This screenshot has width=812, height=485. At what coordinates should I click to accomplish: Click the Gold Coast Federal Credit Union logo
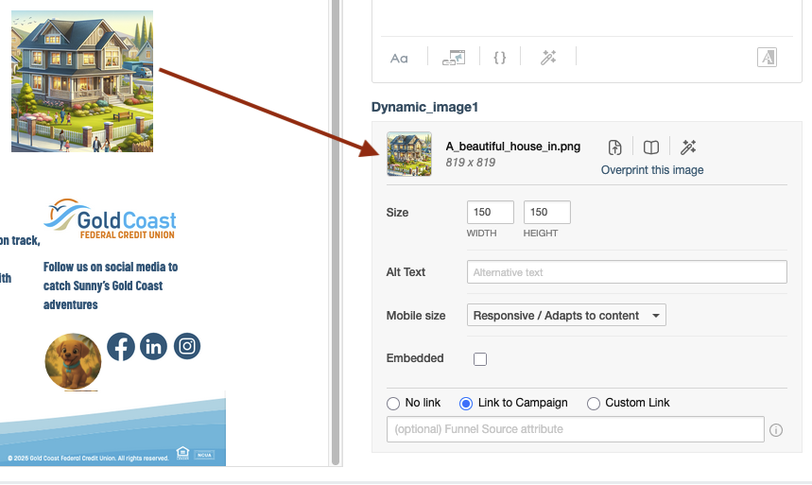(x=110, y=218)
